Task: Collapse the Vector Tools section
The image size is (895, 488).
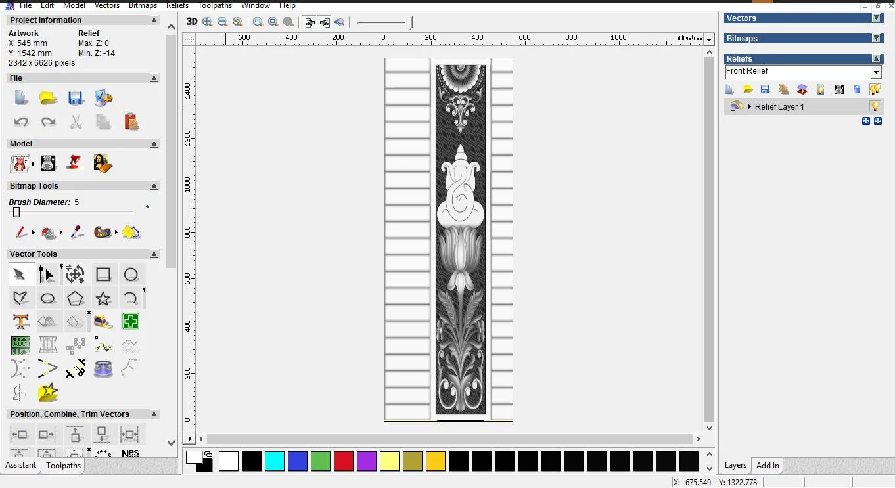Action: 154,254
